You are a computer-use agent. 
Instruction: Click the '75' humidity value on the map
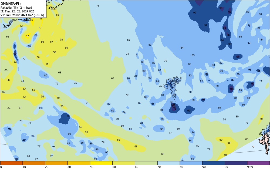click(x=75, y=83)
